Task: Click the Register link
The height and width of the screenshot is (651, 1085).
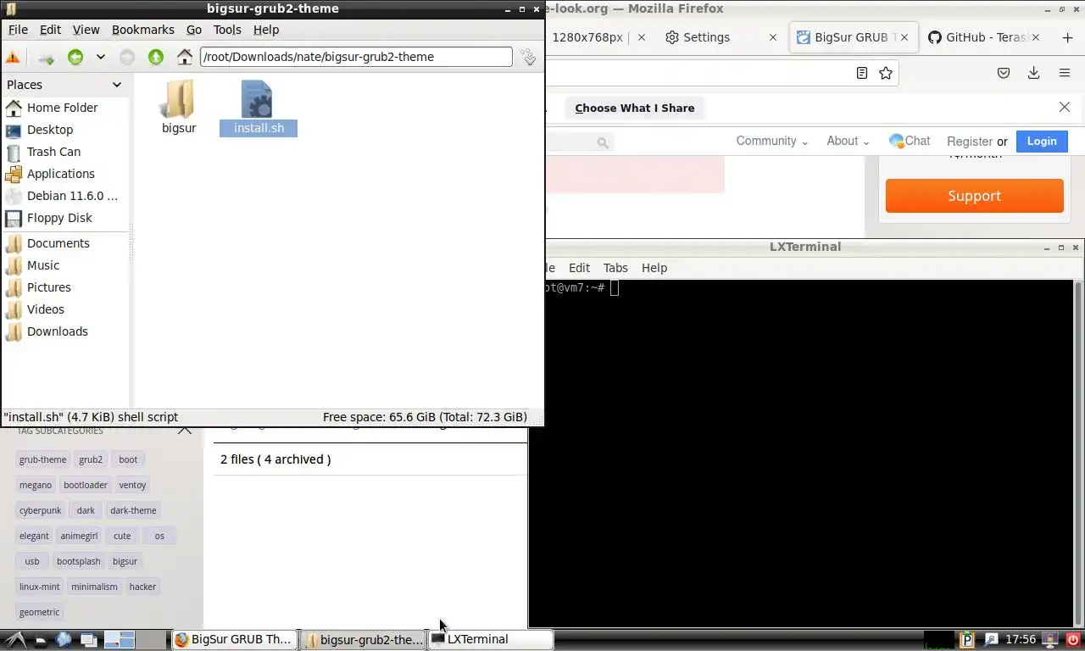Action: click(970, 142)
